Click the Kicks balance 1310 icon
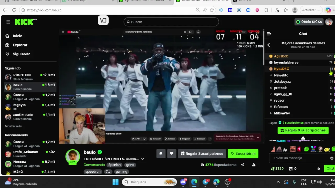Screen dimensions: 335x188 (273, 169)
